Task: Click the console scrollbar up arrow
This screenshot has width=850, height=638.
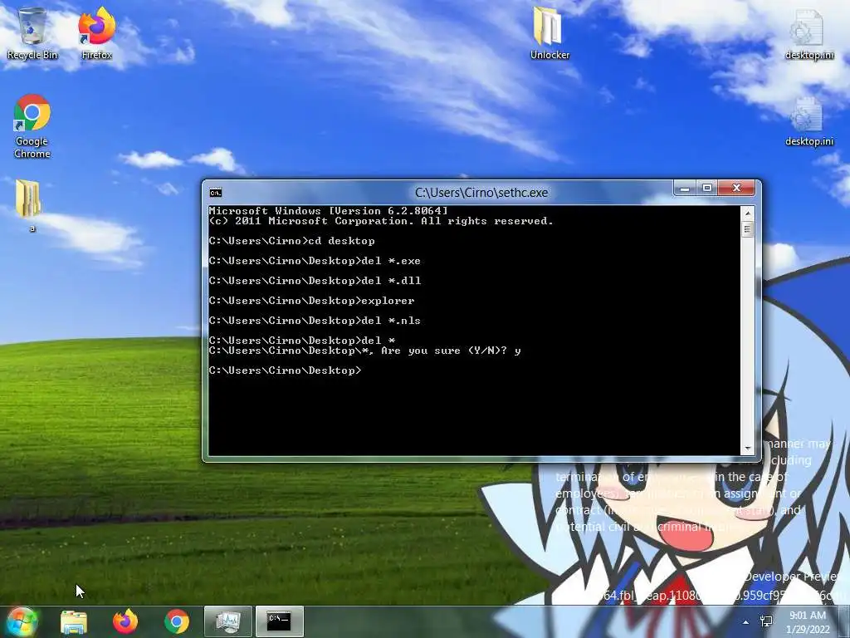Action: [748, 213]
